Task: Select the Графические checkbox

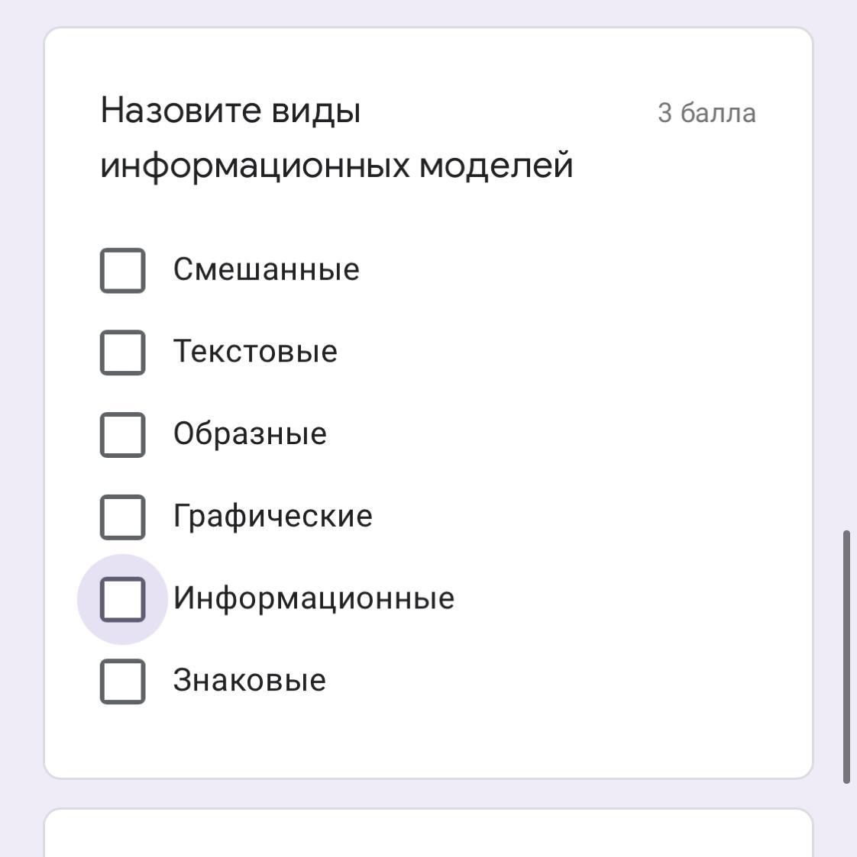Action: click(x=122, y=517)
